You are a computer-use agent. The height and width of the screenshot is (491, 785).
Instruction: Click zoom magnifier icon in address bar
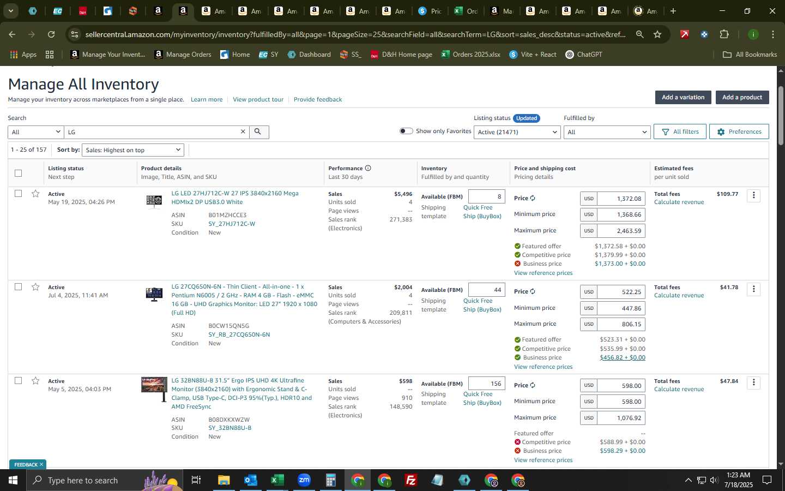coord(640,34)
